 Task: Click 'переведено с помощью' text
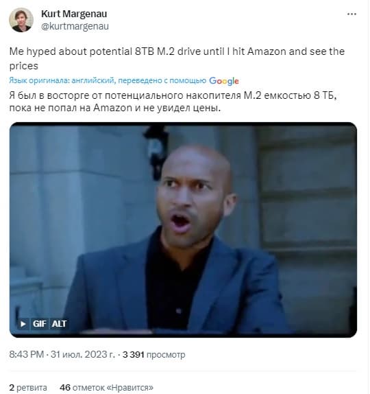pyautogui.click(x=162, y=80)
